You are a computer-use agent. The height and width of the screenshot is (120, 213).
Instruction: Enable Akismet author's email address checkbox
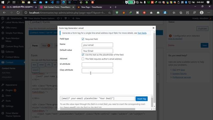83,59
